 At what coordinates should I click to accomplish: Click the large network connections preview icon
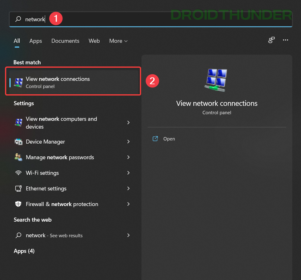216,80
